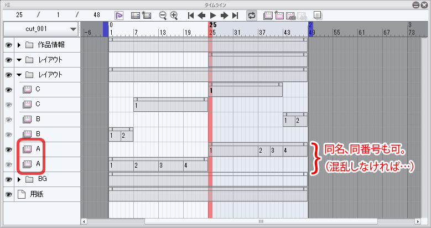Image resolution: width=431 pixels, height=228 pixels.
Task: Show the hidden C animation folder
Action: tap(8, 105)
